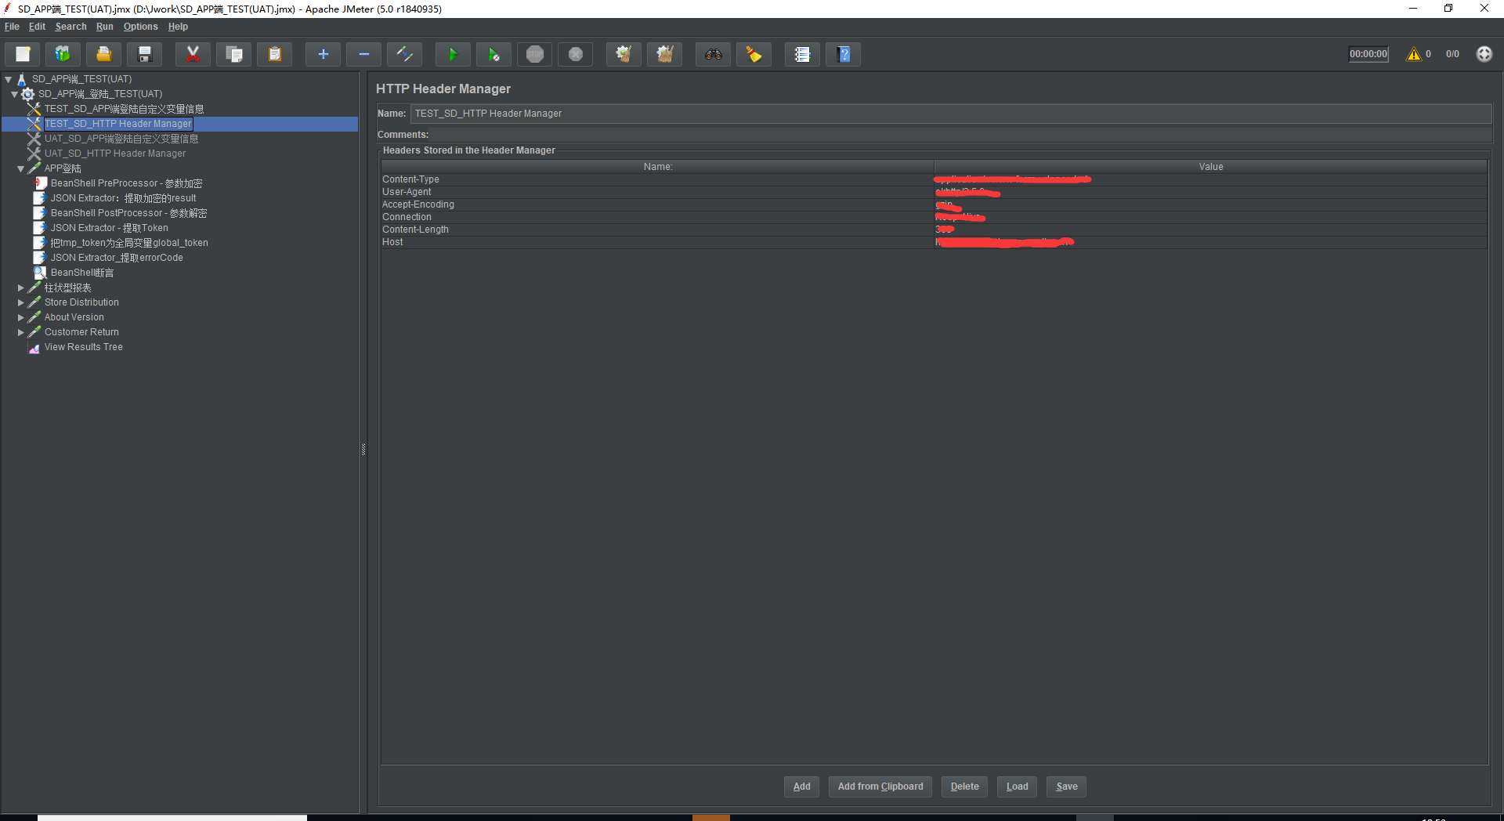Select the BeanShell断言 assertion item
1504x821 pixels.
(x=82, y=273)
